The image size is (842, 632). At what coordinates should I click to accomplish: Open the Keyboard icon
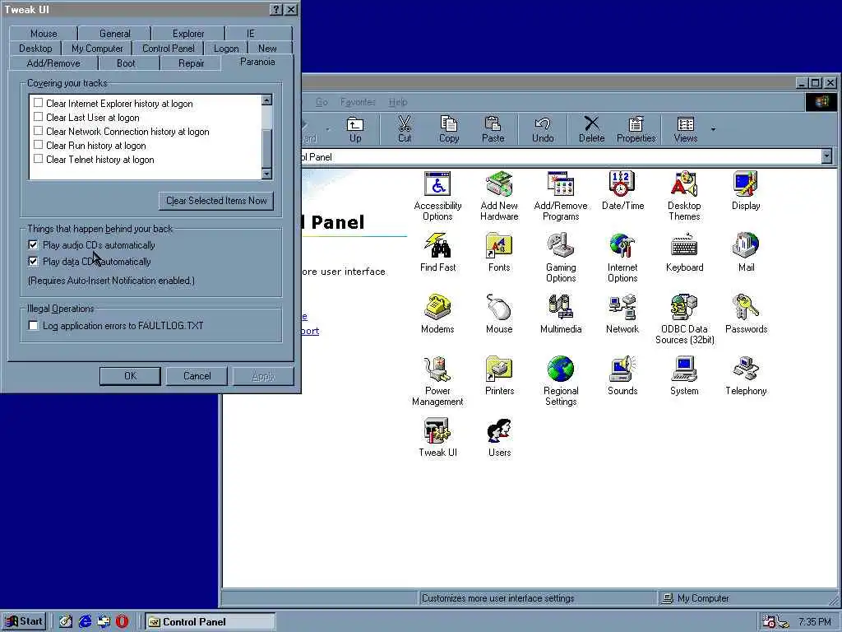click(684, 253)
